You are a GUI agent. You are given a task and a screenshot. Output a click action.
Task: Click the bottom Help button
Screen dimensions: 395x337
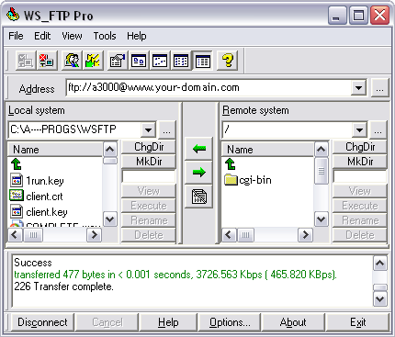[168, 322]
